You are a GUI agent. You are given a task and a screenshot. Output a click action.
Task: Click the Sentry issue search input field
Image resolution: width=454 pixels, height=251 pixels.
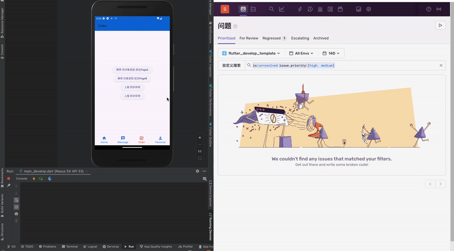(345, 66)
